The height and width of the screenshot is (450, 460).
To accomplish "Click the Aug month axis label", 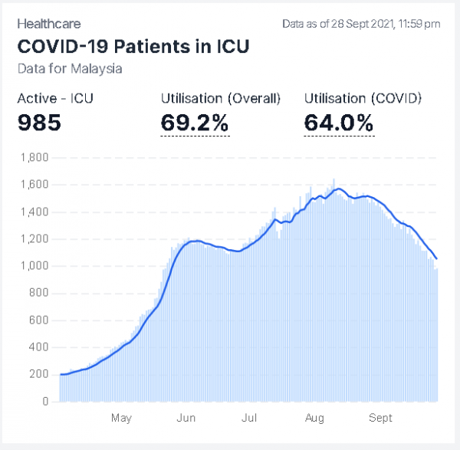I will tap(314, 418).
